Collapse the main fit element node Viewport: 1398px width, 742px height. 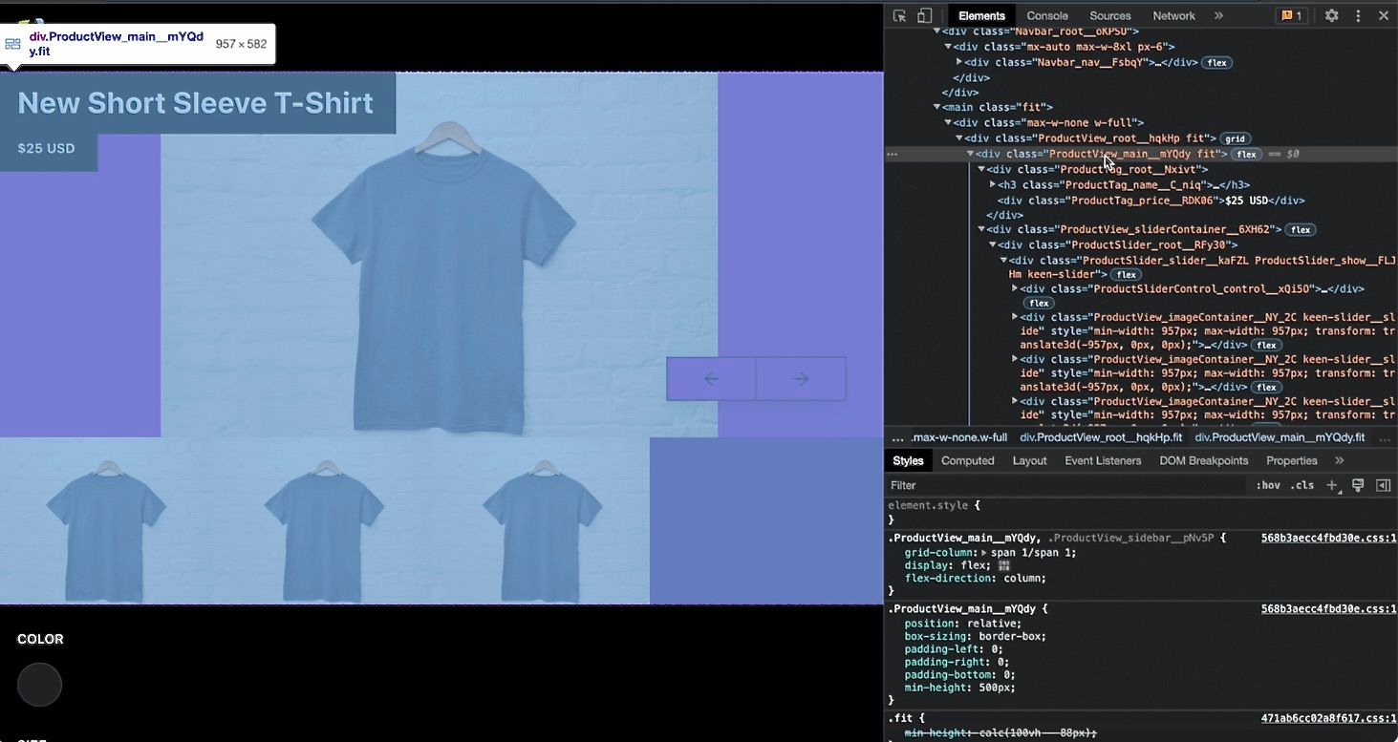[936, 107]
